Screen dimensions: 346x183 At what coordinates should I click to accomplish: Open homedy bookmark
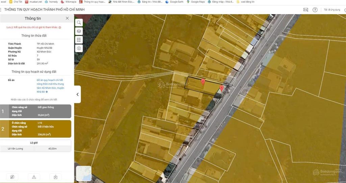tap(51, 2)
